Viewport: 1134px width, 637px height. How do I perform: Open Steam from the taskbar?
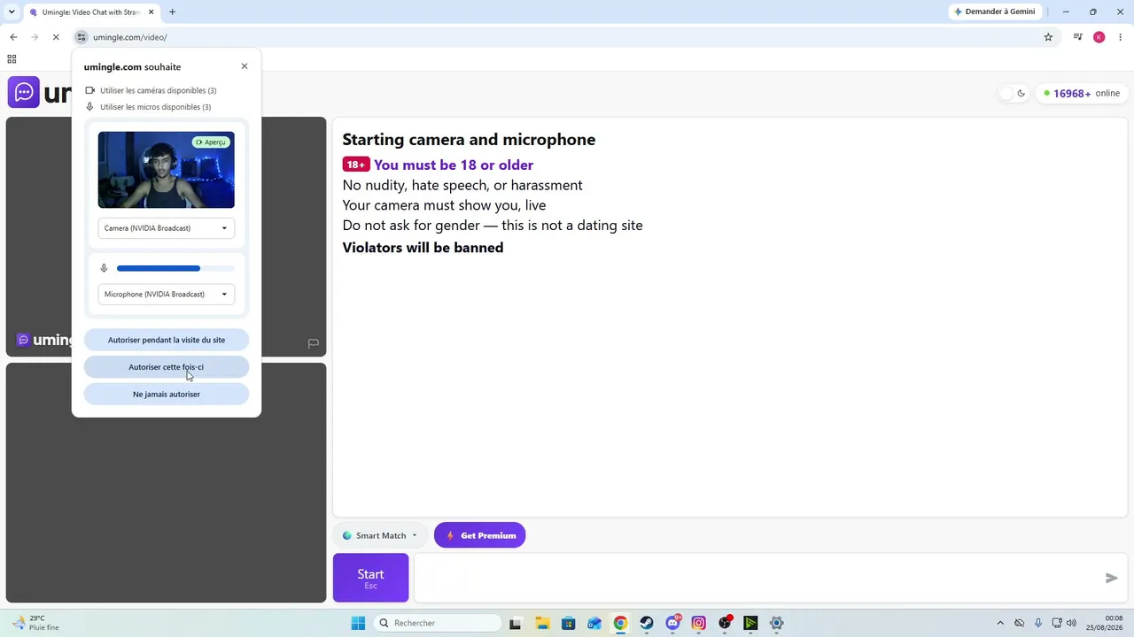coord(647,623)
